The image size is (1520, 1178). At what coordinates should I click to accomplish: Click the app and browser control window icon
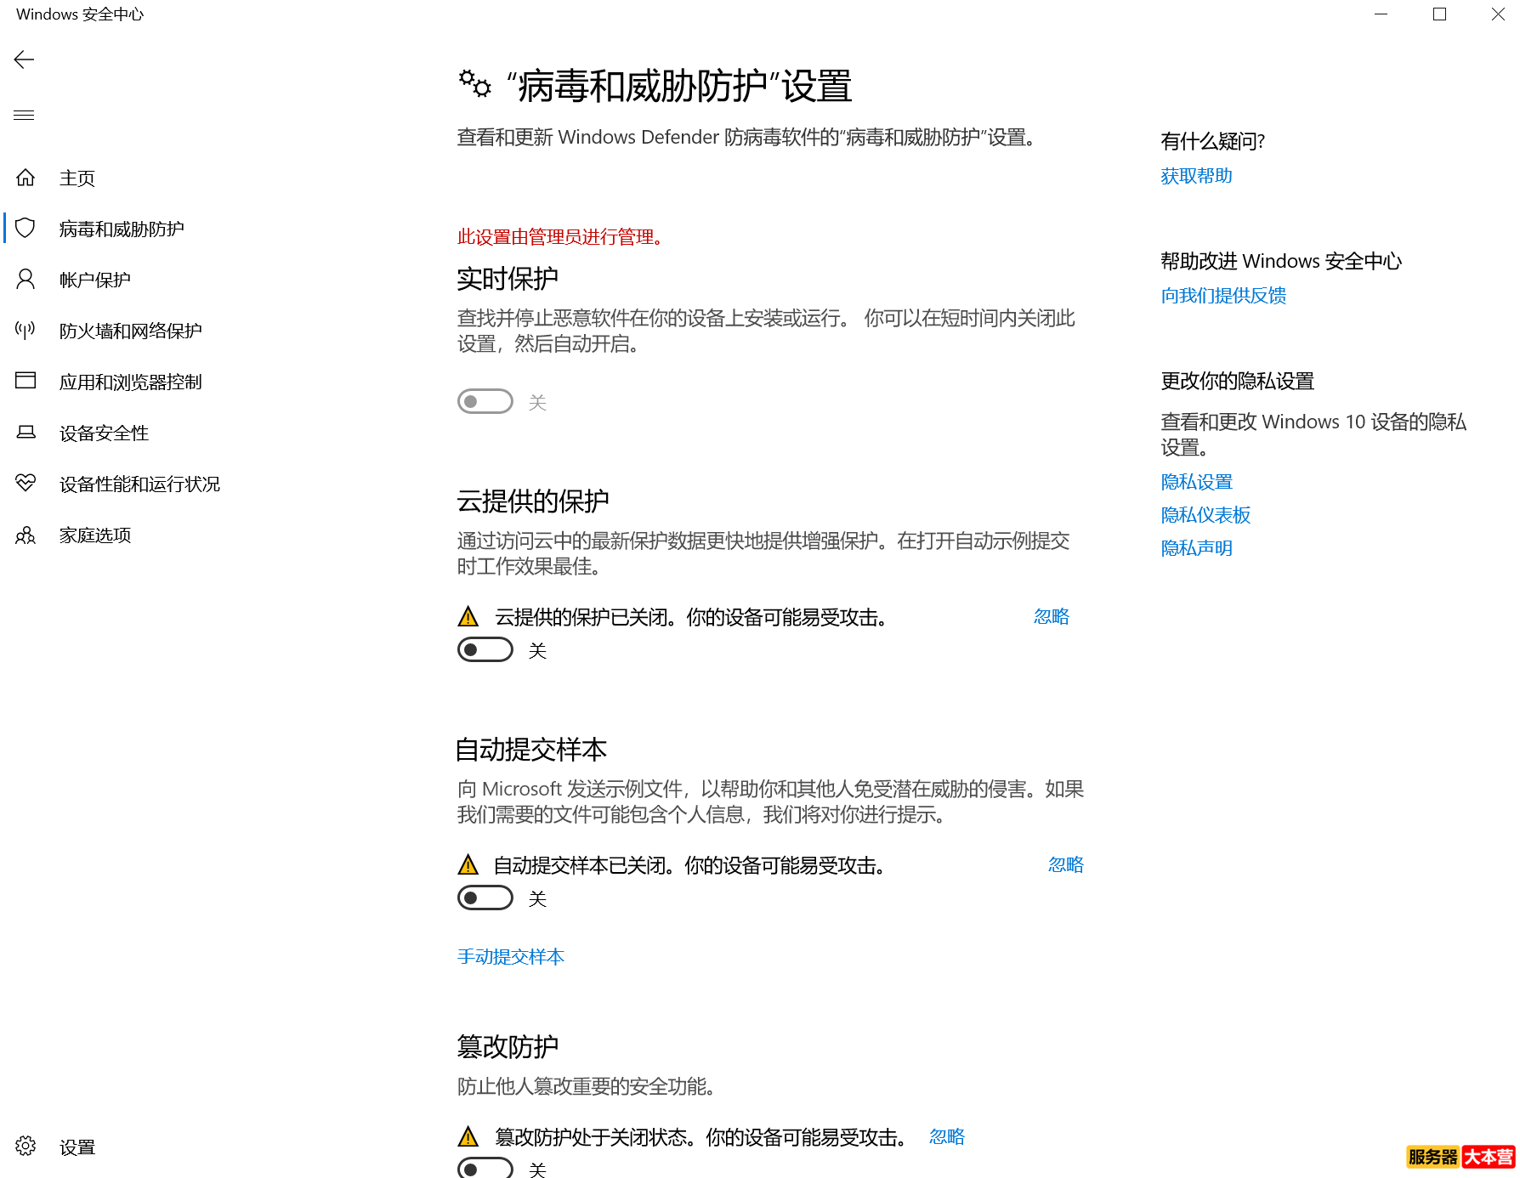coord(26,381)
